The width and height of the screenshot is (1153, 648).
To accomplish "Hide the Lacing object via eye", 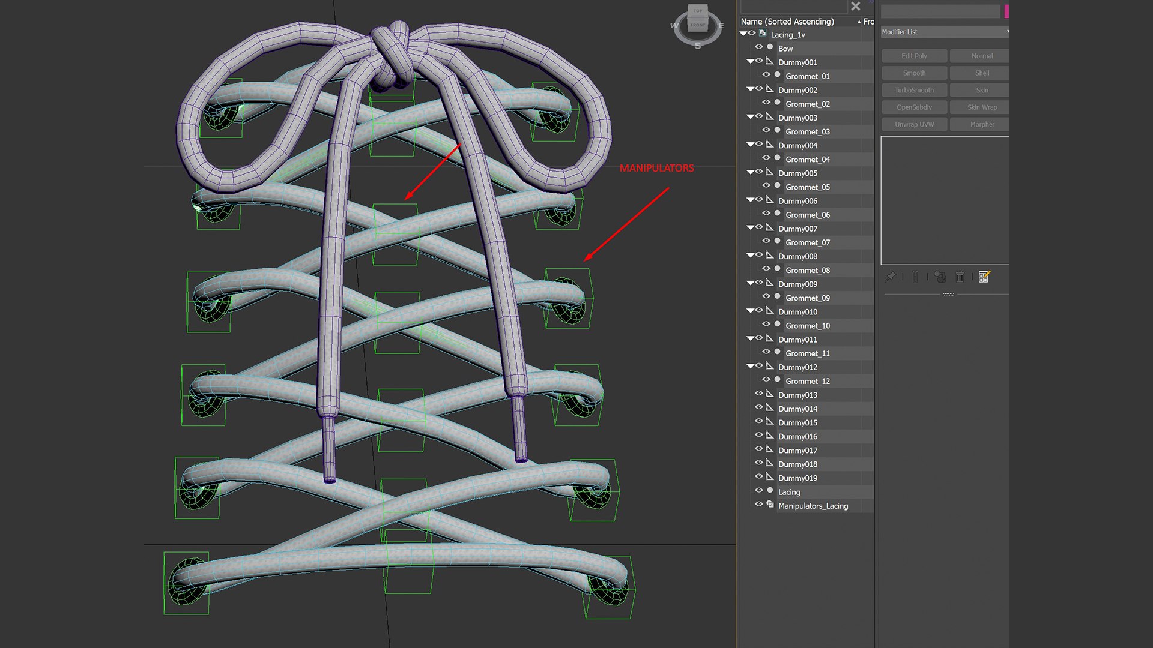I will point(759,490).
